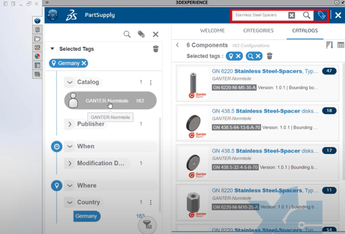Click the GN 438.5 spacer disk thumbnail
This screenshot has width=345, height=234.
pyautogui.click(x=194, y=126)
